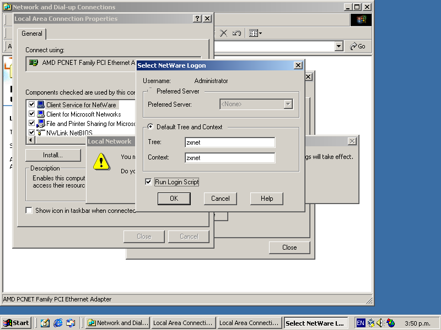Open Help in the NetWare Logon dialog
Viewport: 441px width, 330px height.
pyautogui.click(x=267, y=199)
